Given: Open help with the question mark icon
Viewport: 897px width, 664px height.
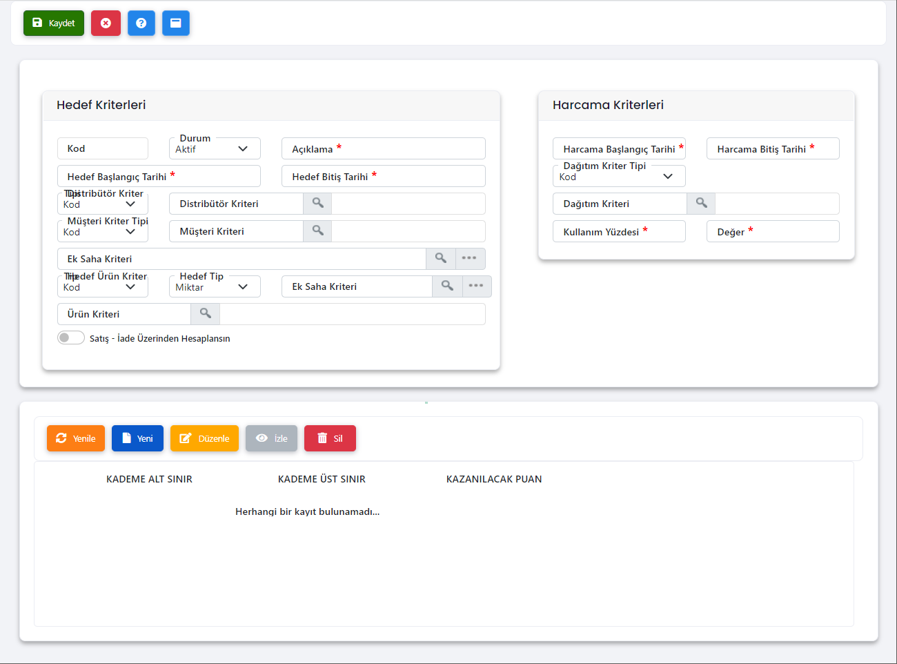Looking at the screenshot, I should [x=141, y=23].
